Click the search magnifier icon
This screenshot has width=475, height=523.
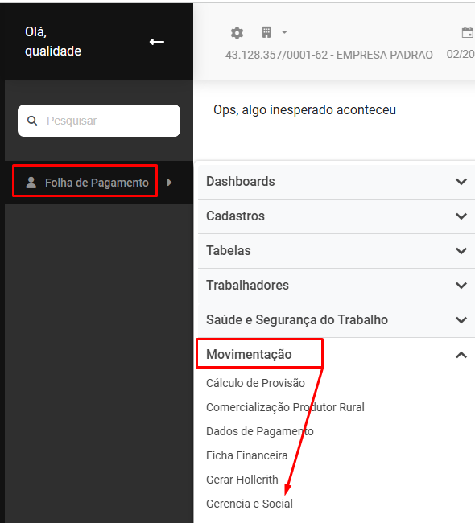(32, 121)
